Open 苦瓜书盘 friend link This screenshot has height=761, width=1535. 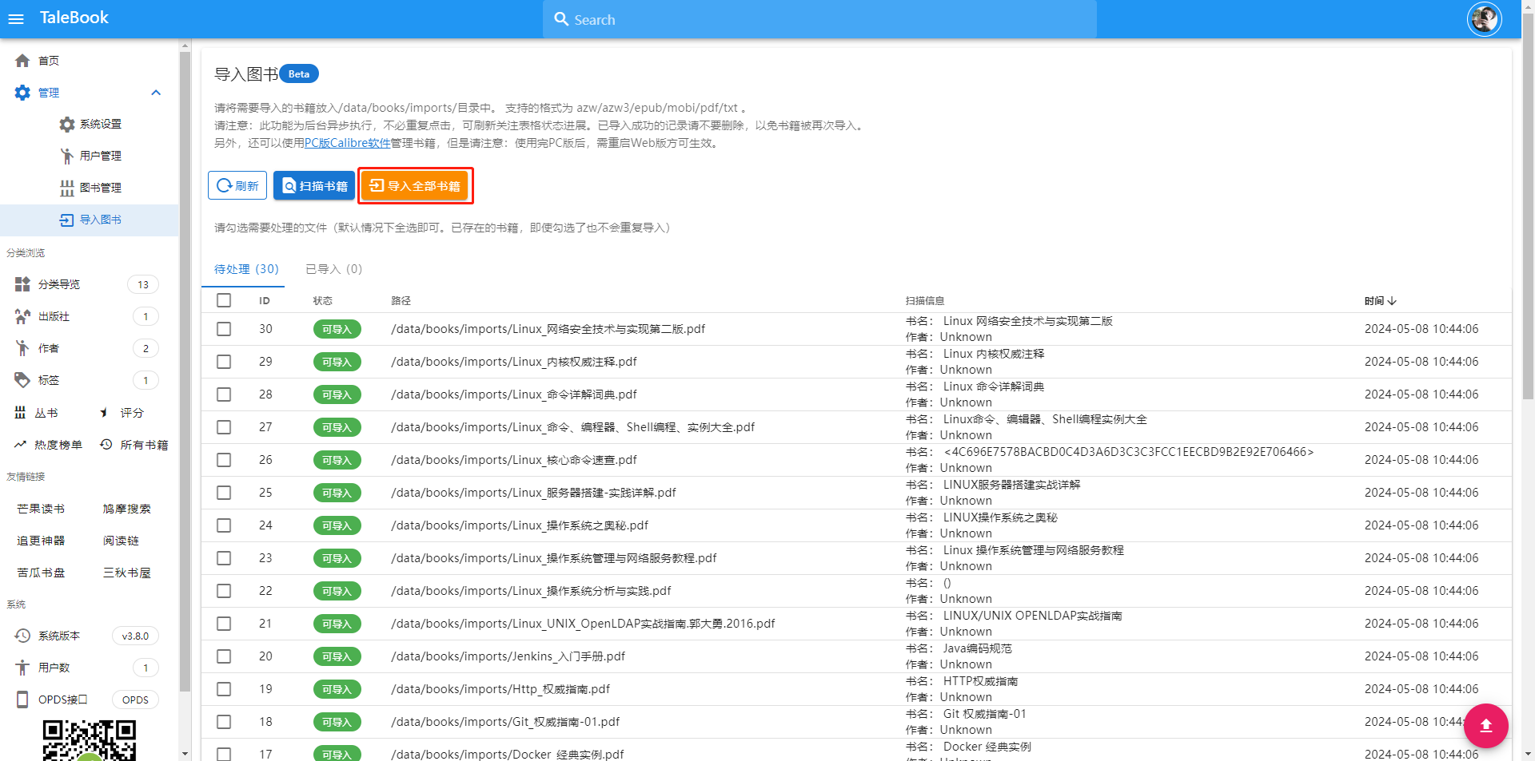pos(41,573)
